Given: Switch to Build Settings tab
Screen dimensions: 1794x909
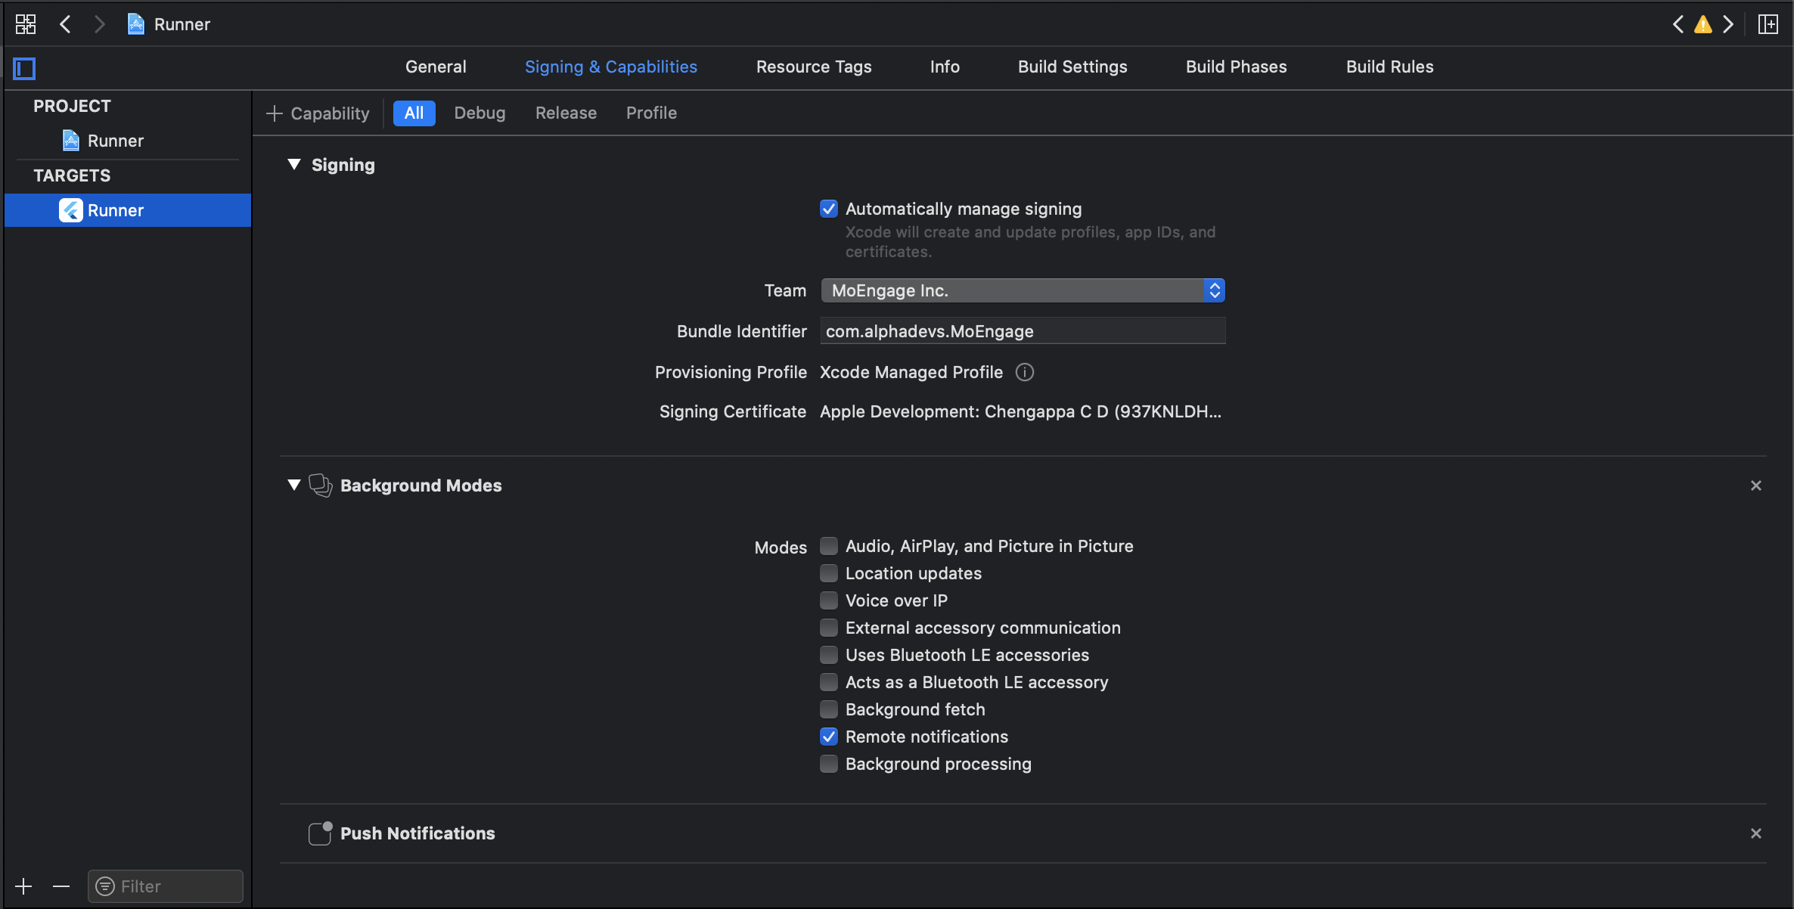Looking at the screenshot, I should coord(1072,67).
